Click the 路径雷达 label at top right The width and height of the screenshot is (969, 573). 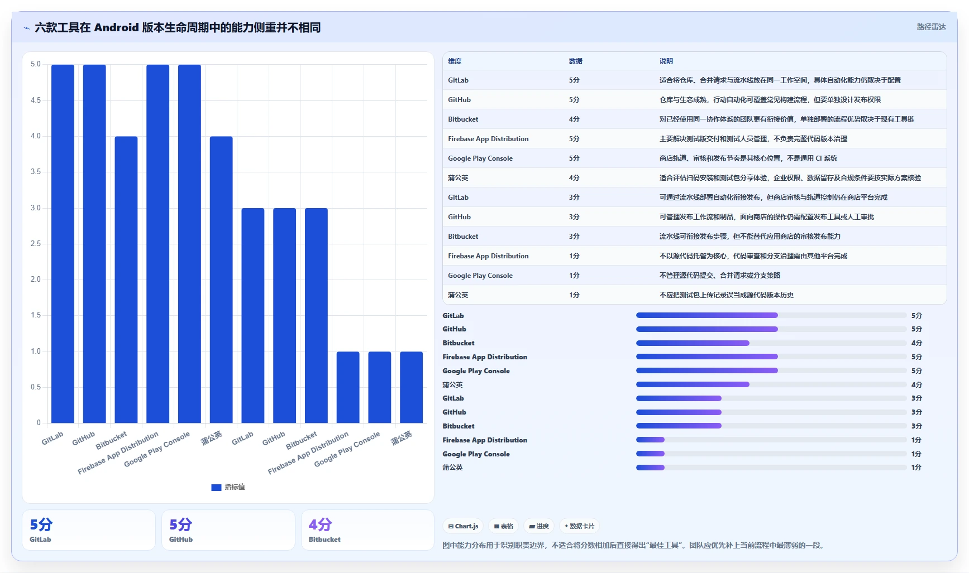[x=931, y=27]
